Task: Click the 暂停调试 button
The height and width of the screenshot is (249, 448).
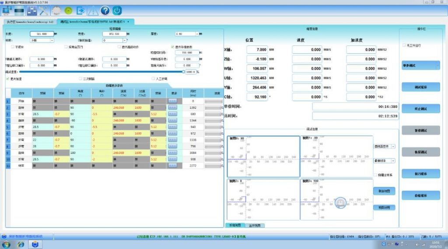Action: coord(420,131)
